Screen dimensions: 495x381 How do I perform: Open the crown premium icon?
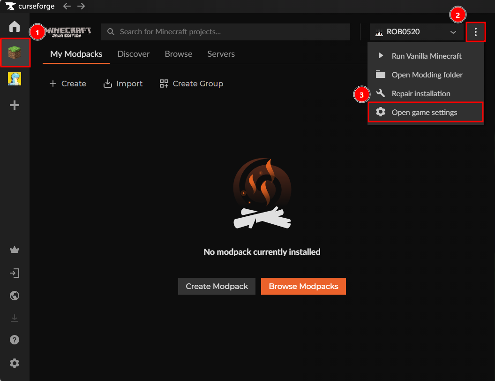[15, 250]
